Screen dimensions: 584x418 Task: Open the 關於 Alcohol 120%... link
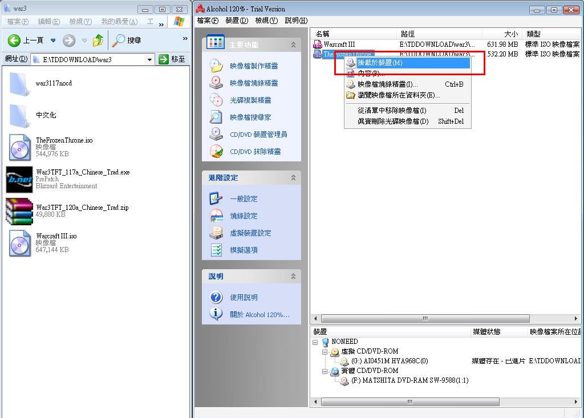click(x=259, y=315)
